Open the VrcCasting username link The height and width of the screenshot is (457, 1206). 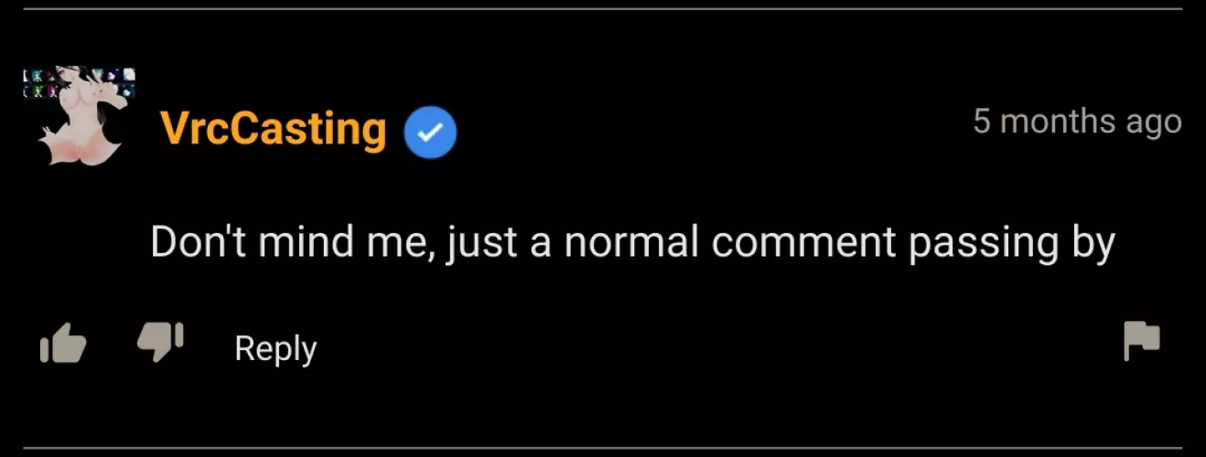[273, 129]
